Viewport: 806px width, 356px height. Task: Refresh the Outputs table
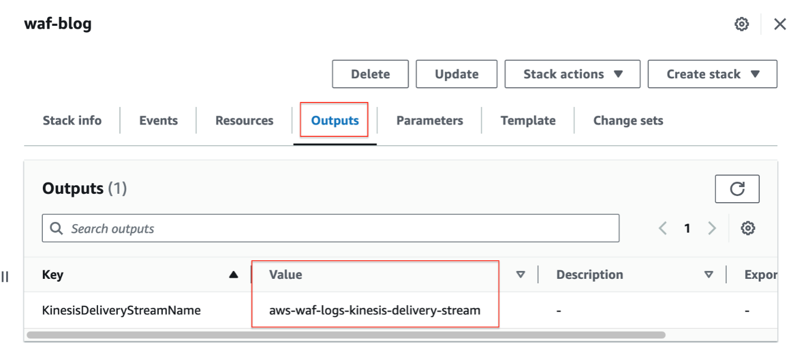point(737,189)
